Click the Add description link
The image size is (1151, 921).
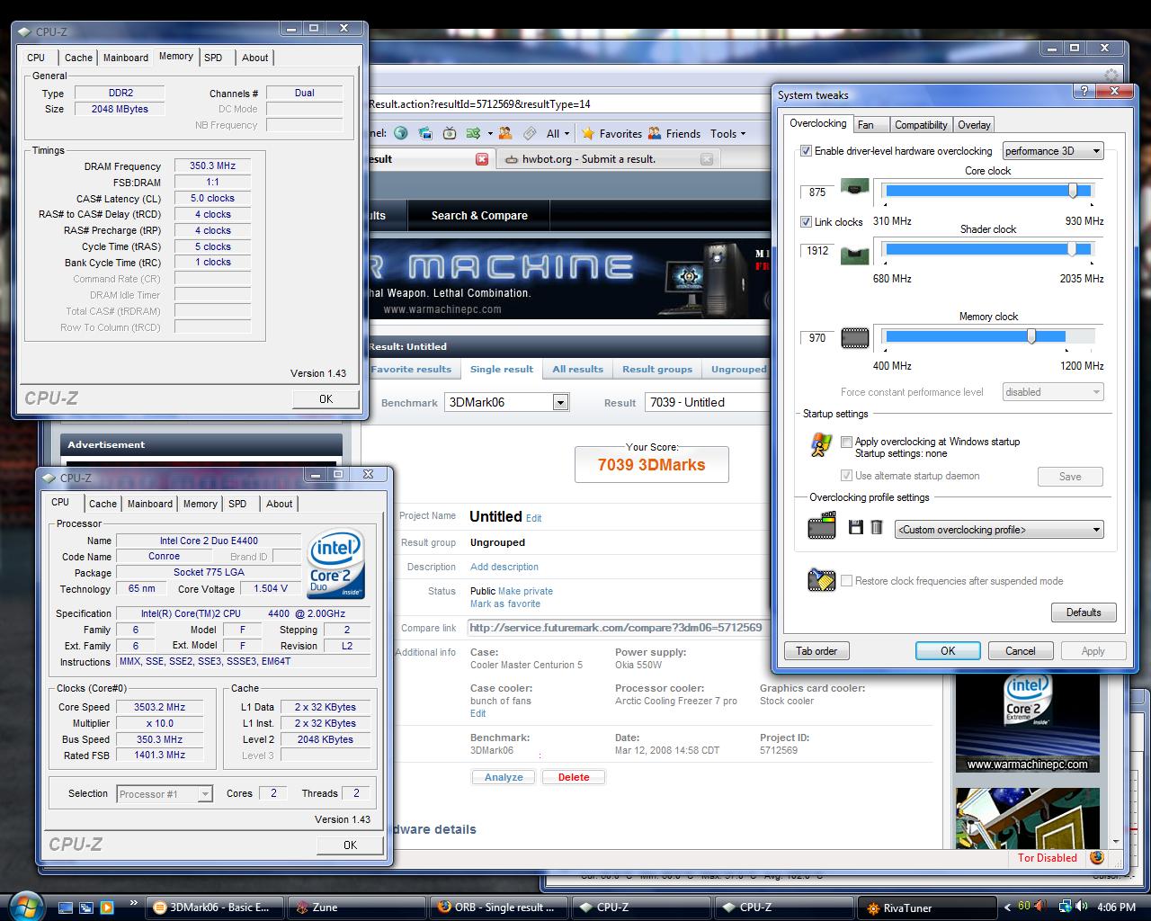click(504, 567)
